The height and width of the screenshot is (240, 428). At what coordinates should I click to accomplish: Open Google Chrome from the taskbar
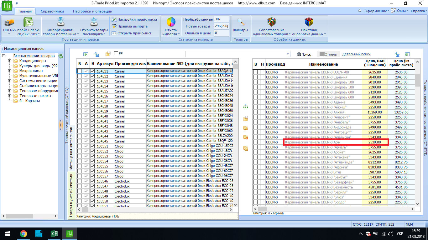pos(23,233)
